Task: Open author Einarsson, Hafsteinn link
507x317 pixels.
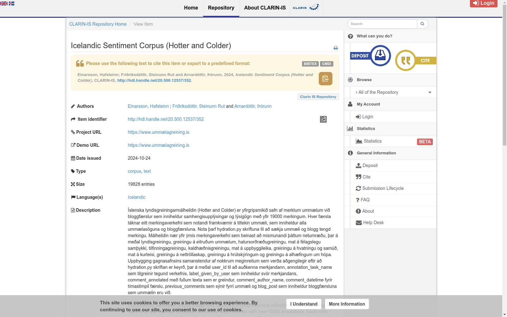Action: [x=148, y=106]
